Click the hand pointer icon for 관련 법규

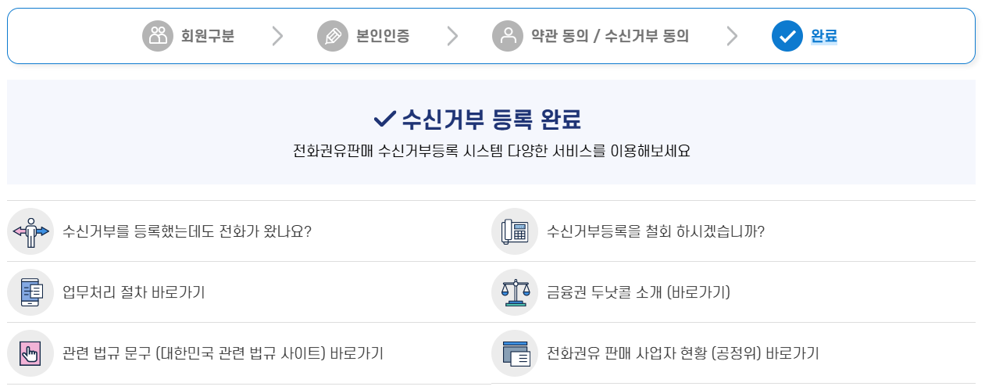(x=30, y=353)
